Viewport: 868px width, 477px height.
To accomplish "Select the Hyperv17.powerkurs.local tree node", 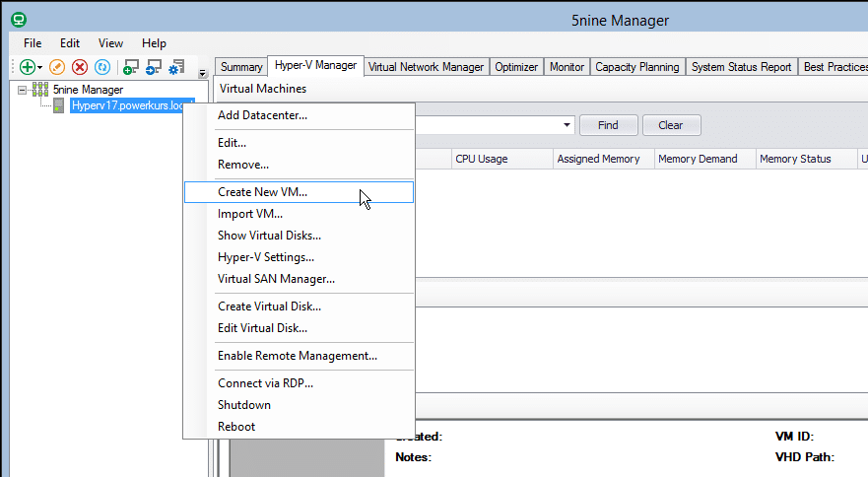I will point(132,105).
